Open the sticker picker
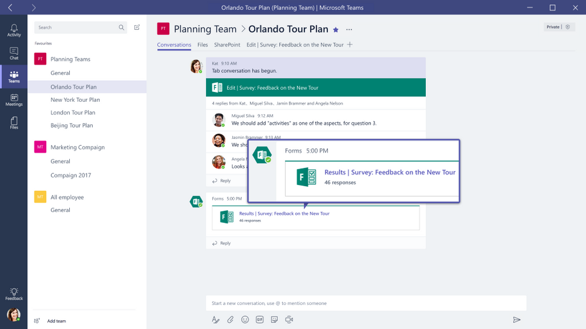The width and height of the screenshot is (586, 329). point(275,320)
